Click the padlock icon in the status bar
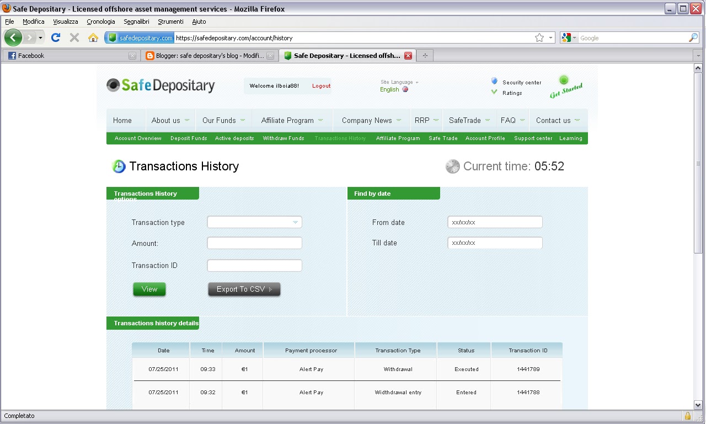The height and width of the screenshot is (424, 706). [687, 416]
